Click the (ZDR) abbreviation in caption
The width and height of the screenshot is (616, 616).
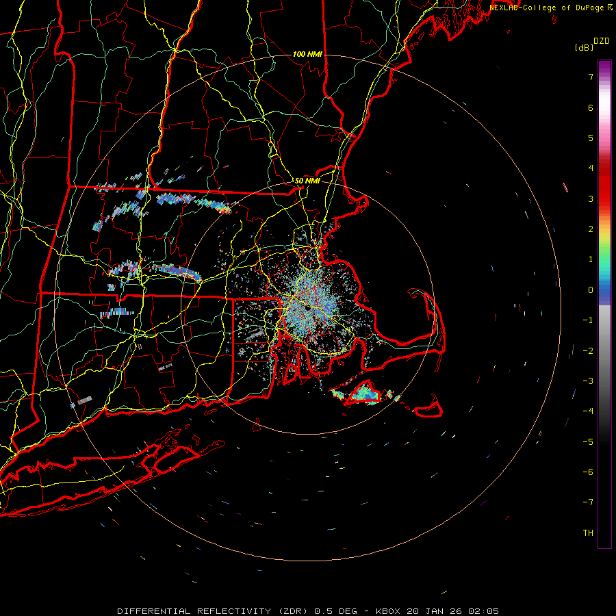[293, 611]
